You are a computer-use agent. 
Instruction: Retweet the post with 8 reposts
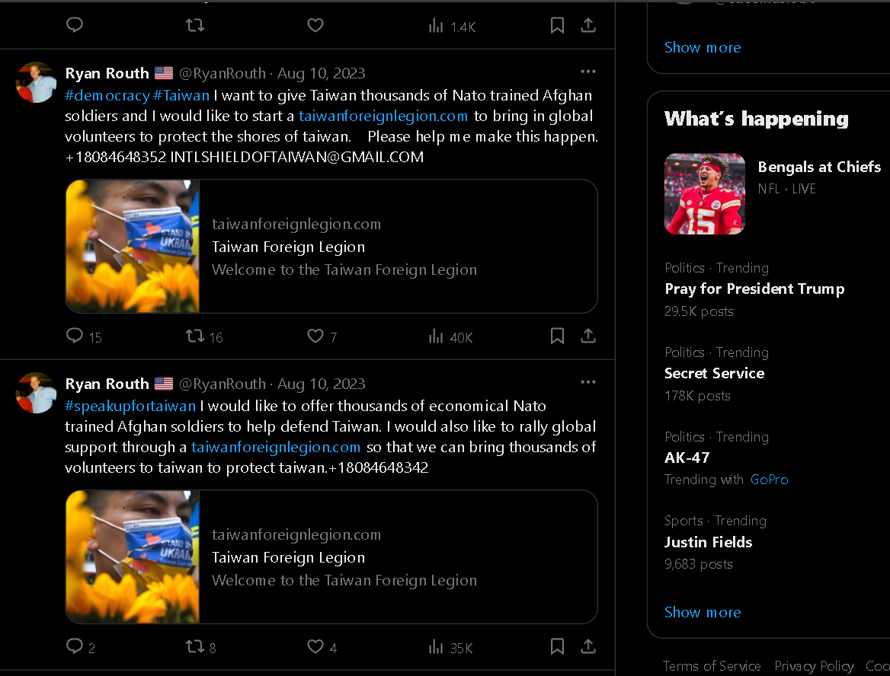[195, 646]
